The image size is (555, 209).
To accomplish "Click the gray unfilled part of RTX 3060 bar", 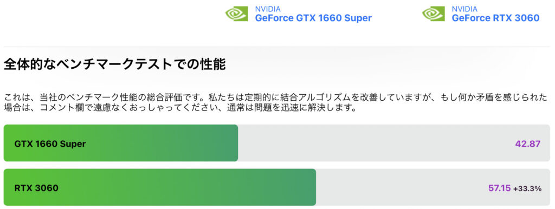I will 433,187.
